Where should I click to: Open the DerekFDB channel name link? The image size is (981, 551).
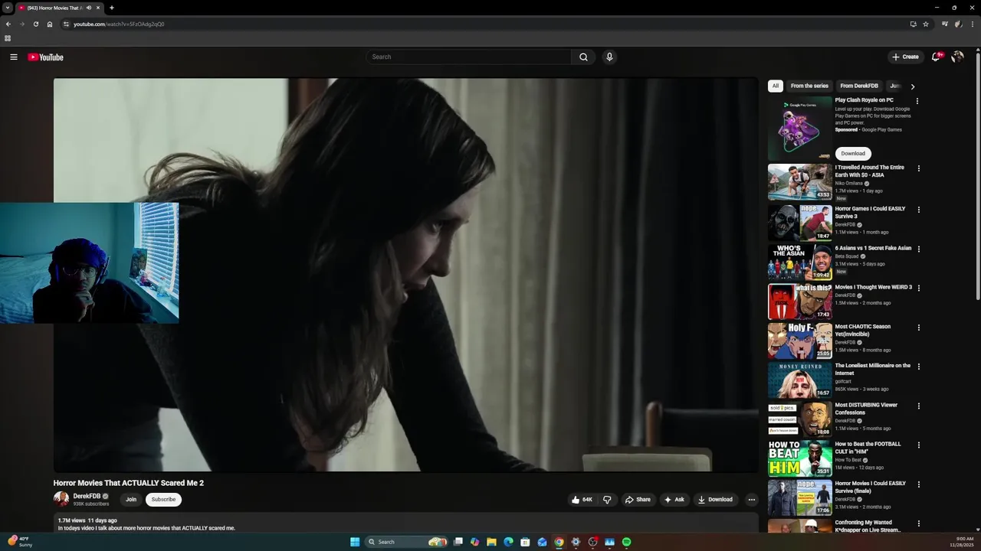tap(87, 496)
